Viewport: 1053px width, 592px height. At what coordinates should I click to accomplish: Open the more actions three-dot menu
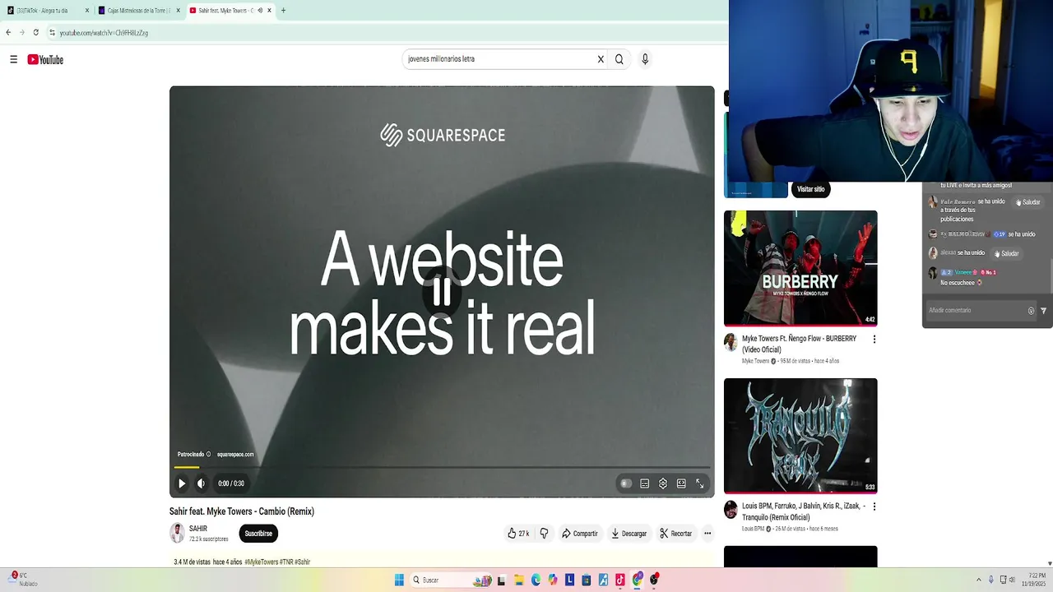click(707, 534)
